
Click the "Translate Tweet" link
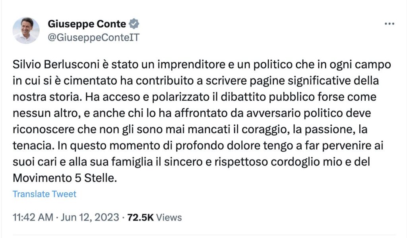(44, 194)
